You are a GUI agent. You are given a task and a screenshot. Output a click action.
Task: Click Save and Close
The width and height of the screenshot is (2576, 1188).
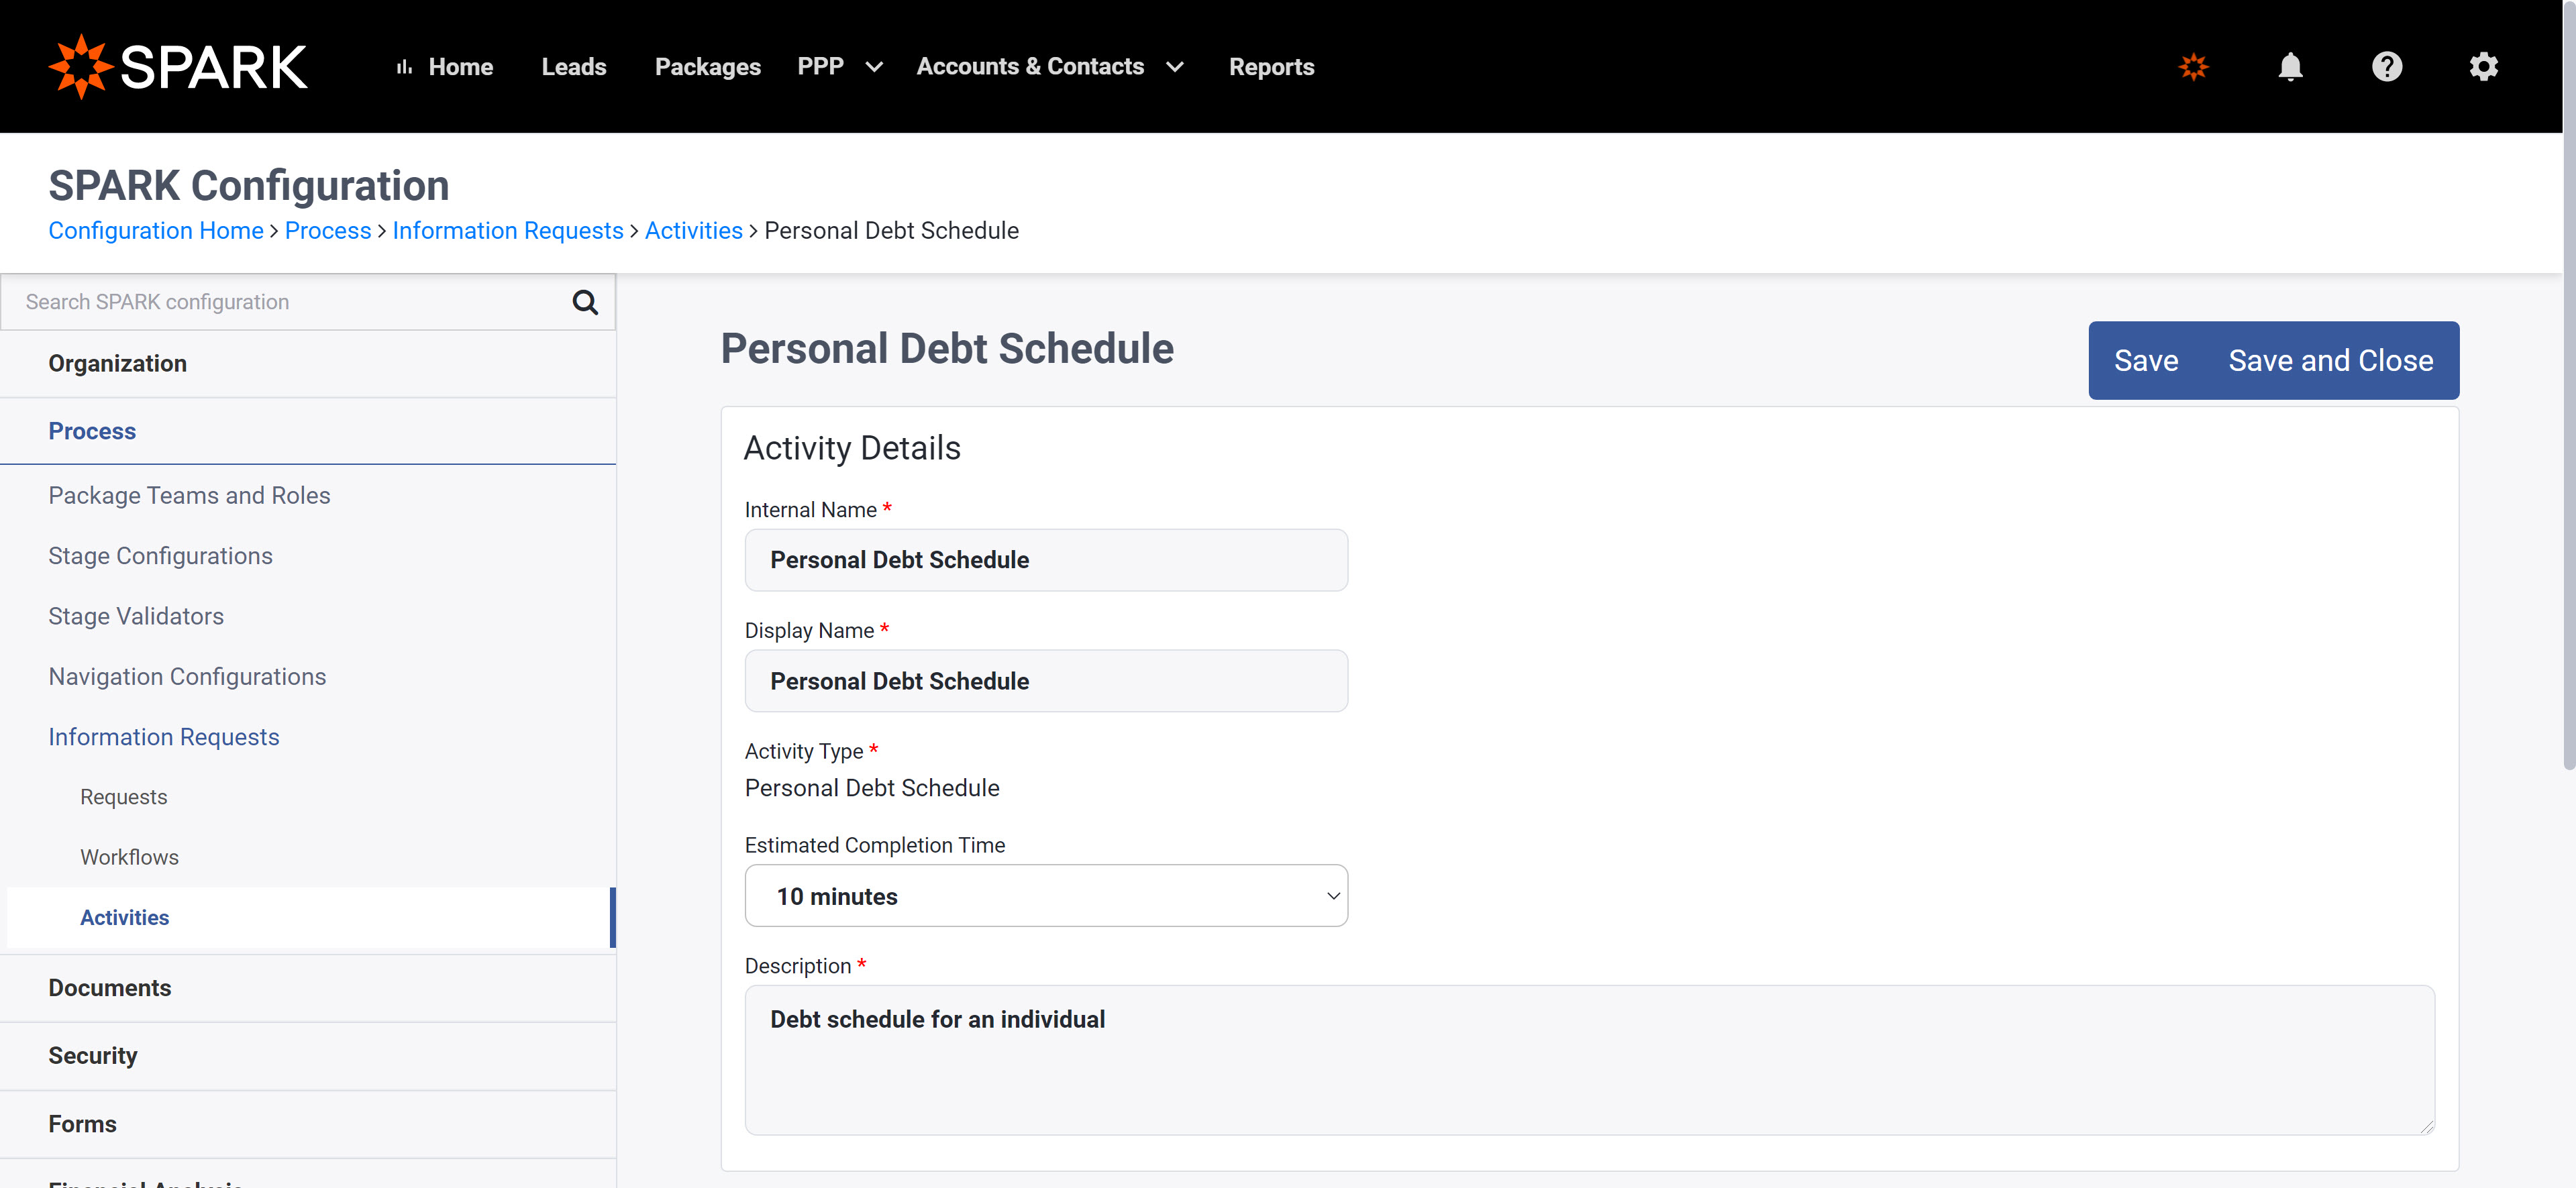(x=2331, y=360)
